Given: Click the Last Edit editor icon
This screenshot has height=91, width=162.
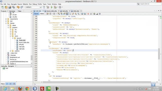Looking at the screenshot, I should point(47,14).
